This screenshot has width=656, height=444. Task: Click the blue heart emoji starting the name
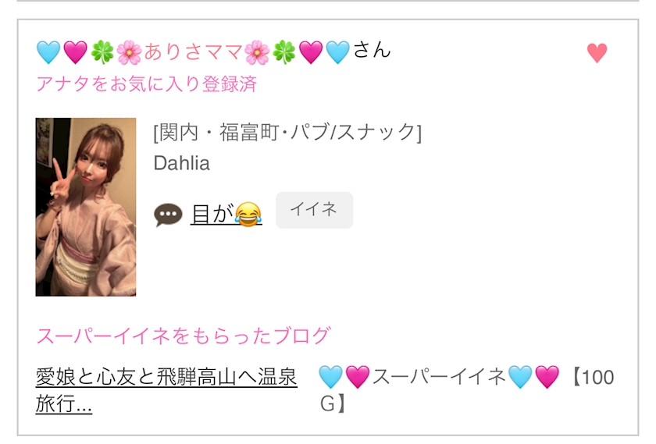point(48,53)
